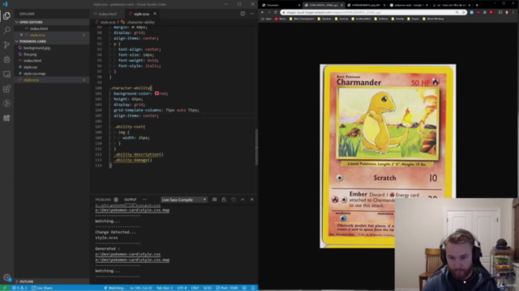Click the red color swatch on line 101

[x=157, y=94]
